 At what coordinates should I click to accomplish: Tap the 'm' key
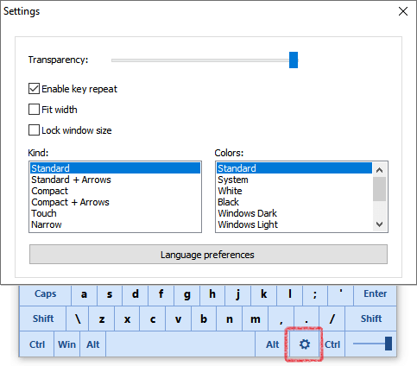click(x=256, y=319)
